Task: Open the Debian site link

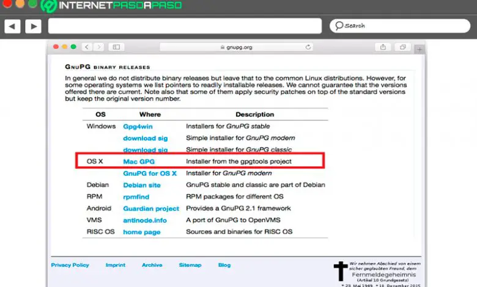Action: (142, 185)
